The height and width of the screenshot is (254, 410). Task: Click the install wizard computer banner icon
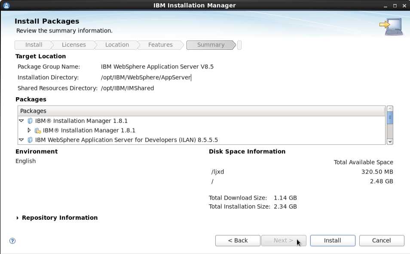(390, 26)
